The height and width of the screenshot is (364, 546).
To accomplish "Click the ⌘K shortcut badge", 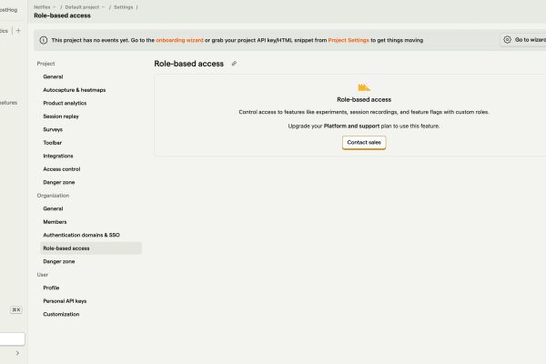I will click(x=16, y=309).
